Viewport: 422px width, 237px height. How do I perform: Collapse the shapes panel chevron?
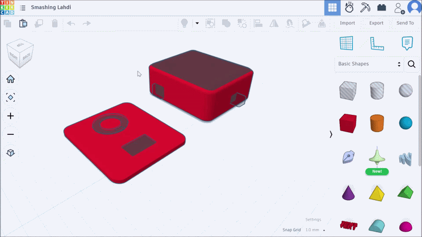331,134
